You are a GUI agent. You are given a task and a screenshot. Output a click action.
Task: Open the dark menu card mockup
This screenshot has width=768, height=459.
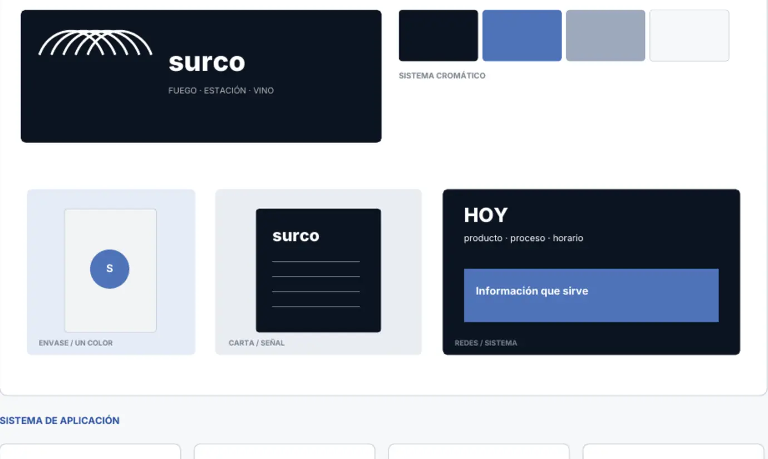point(318,270)
